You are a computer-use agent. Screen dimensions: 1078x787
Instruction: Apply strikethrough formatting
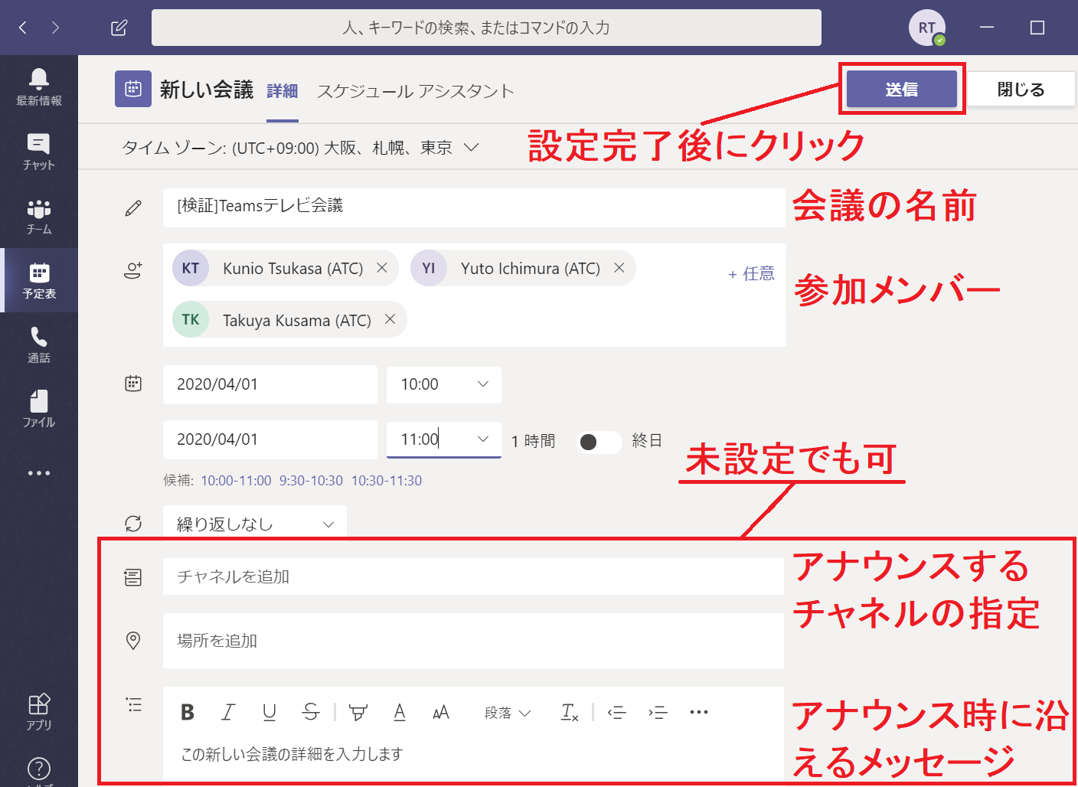pyautogui.click(x=311, y=712)
